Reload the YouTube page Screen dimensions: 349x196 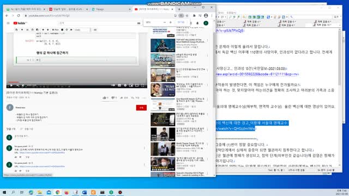click(x=19, y=16)
